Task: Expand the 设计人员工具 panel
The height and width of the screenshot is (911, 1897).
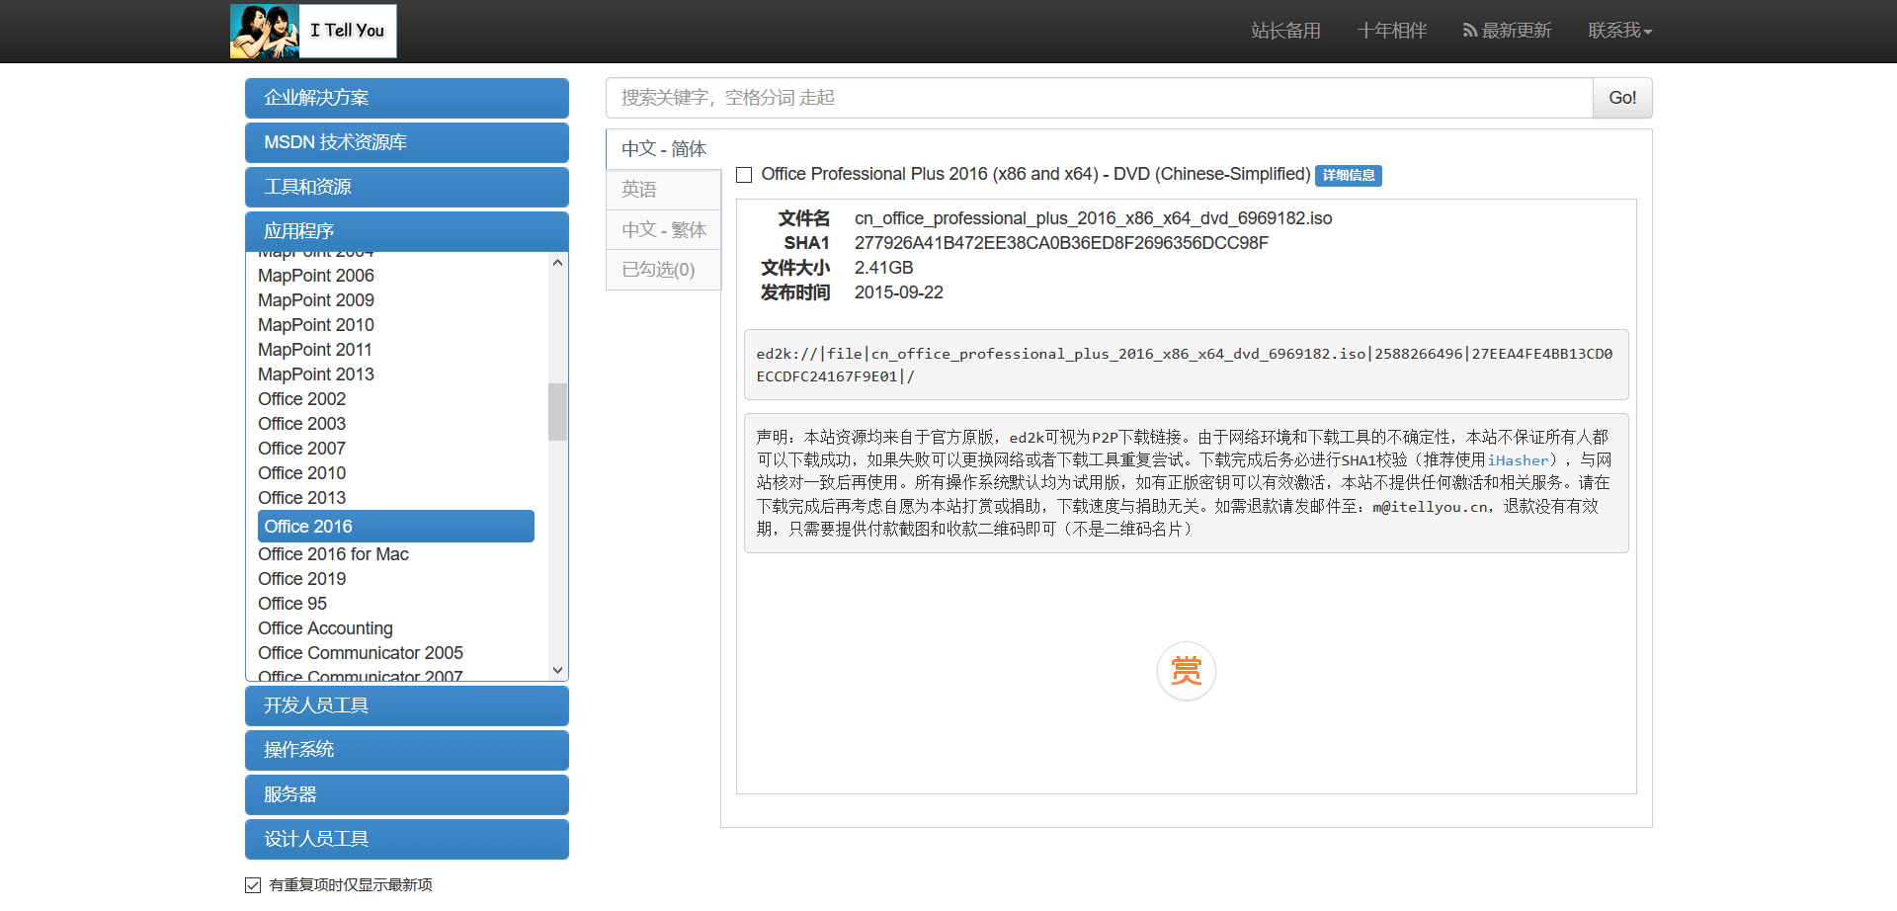Action: [407, 839]
